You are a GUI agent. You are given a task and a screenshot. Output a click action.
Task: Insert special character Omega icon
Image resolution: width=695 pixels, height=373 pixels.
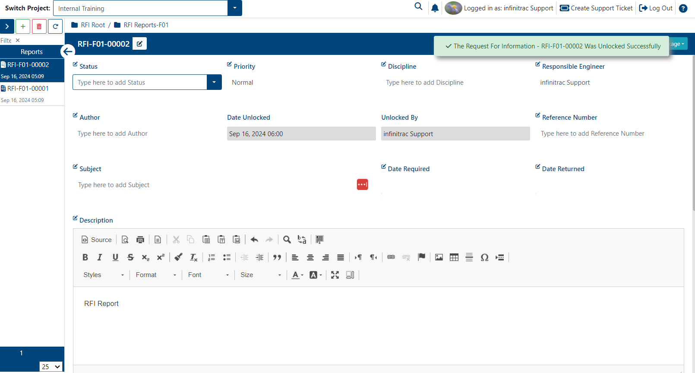coord(484,257)
